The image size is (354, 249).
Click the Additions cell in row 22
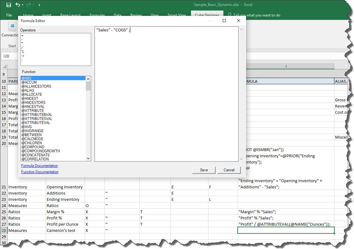65,193
